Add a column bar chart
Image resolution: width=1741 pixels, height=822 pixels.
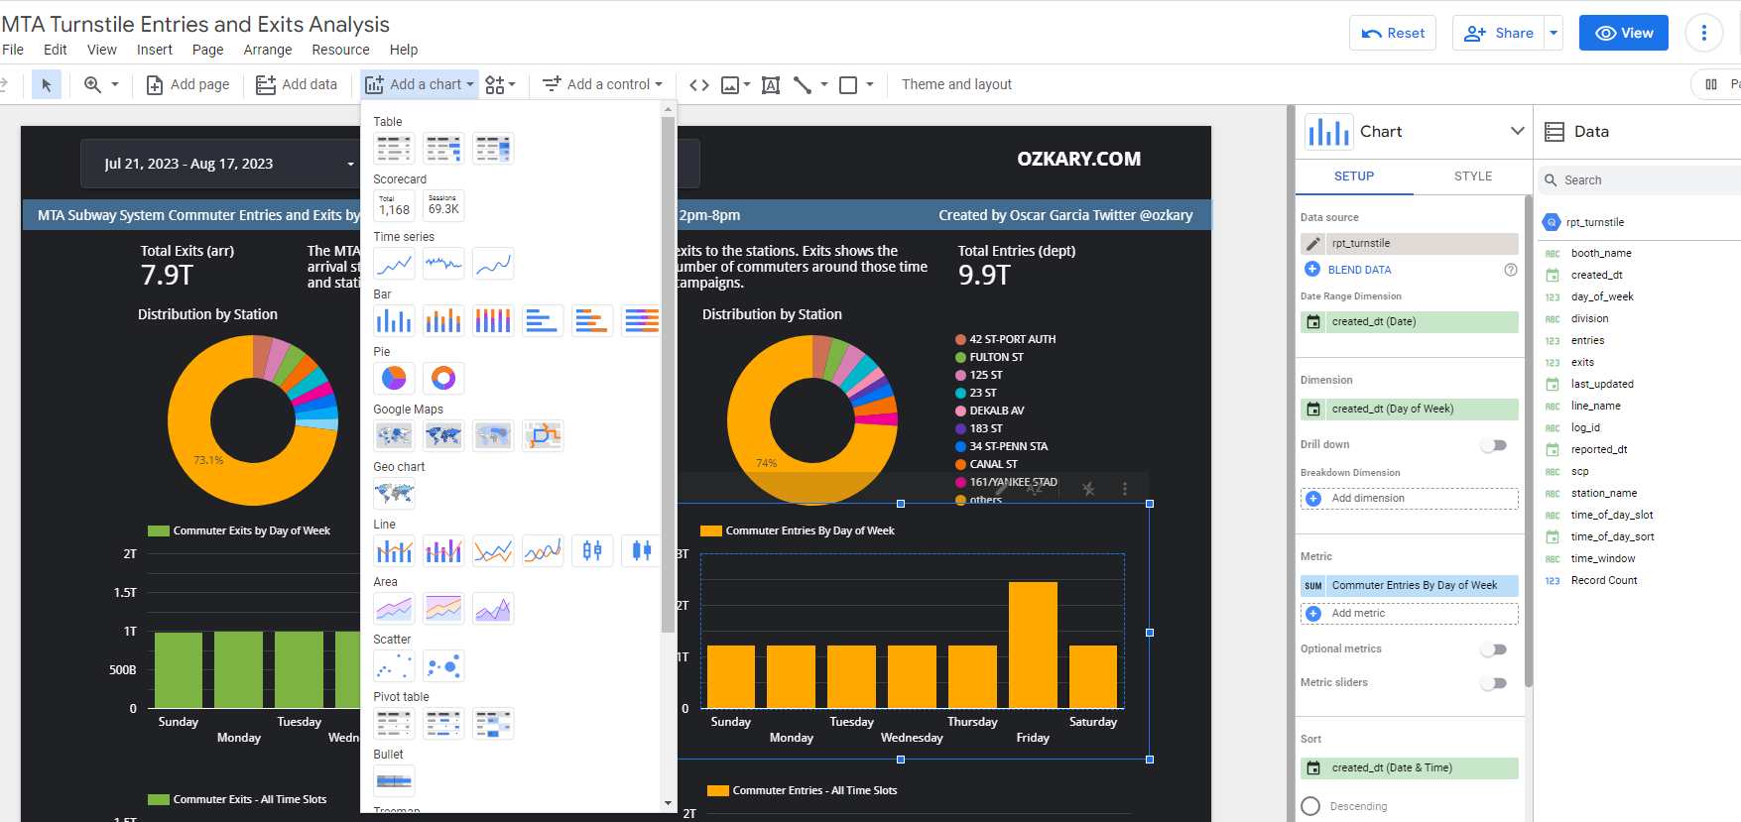click(x=394, y=321)
